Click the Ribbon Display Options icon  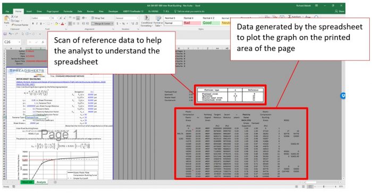[317, 5]
